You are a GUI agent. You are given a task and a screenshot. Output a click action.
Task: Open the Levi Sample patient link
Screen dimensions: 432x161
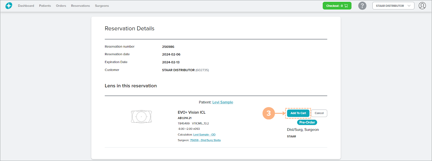pos(222,102)
